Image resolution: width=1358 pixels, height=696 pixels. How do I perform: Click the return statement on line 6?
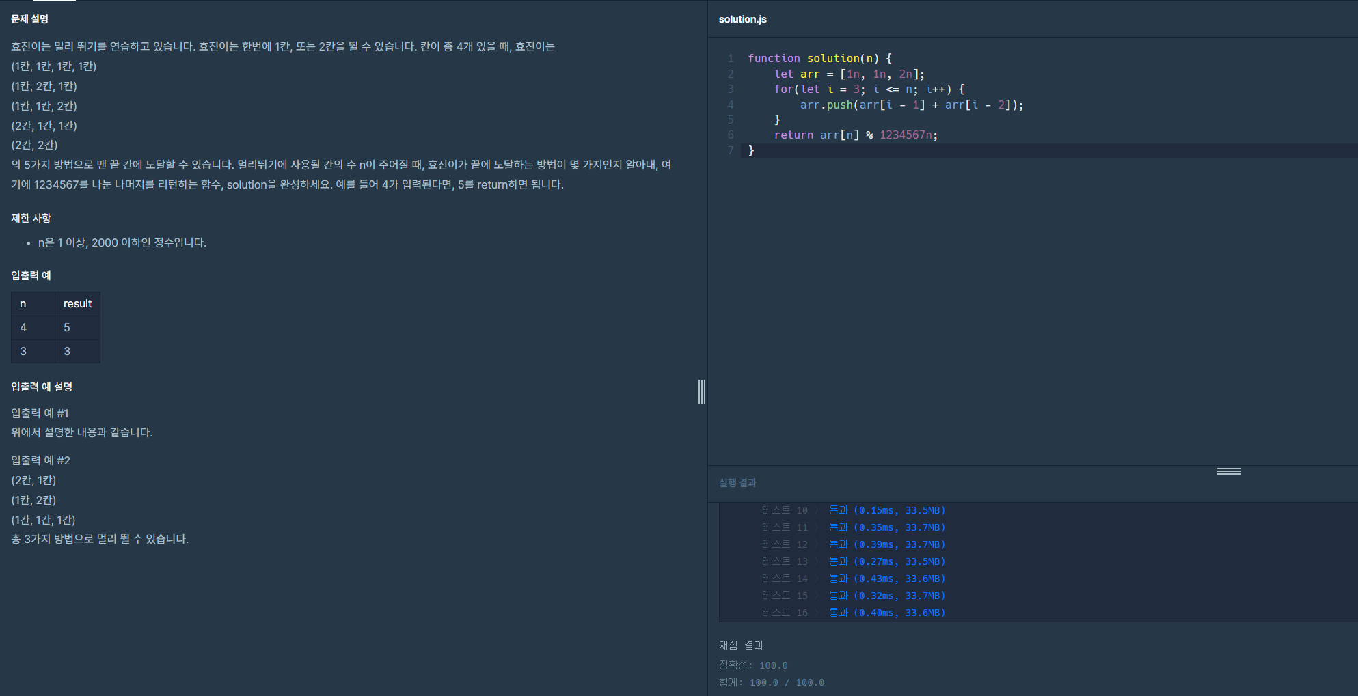[856, 135]
